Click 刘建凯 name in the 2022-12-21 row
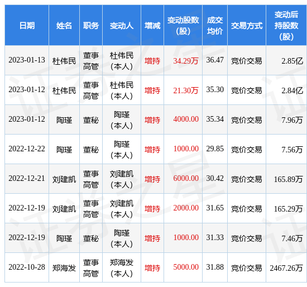 point(64,179)
